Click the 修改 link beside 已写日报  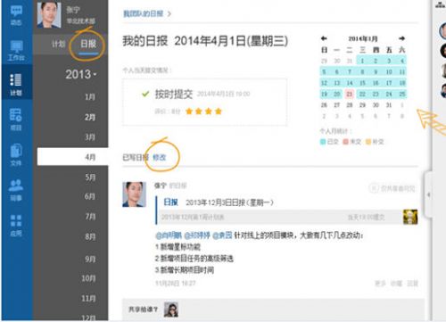[160, 158]
